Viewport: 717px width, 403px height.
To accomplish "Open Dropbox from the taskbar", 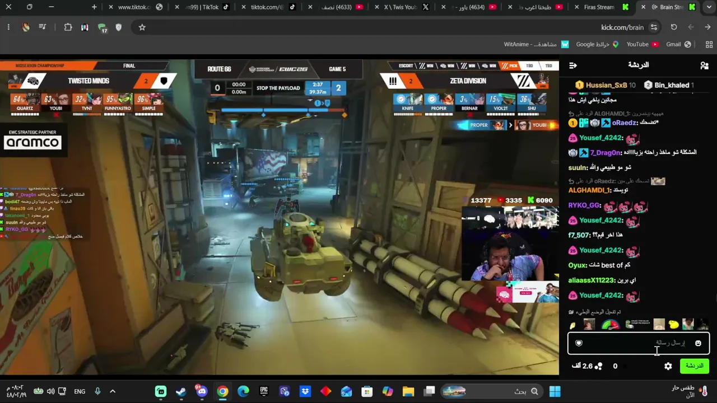I will click(305, 391).
